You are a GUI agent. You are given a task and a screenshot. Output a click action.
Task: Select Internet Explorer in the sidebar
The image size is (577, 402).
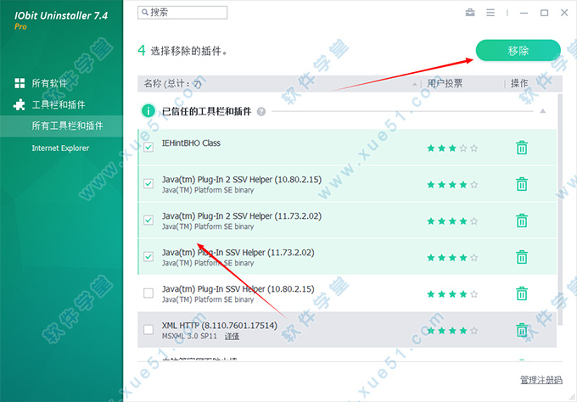pyautogui.click(x=60, y=148)
